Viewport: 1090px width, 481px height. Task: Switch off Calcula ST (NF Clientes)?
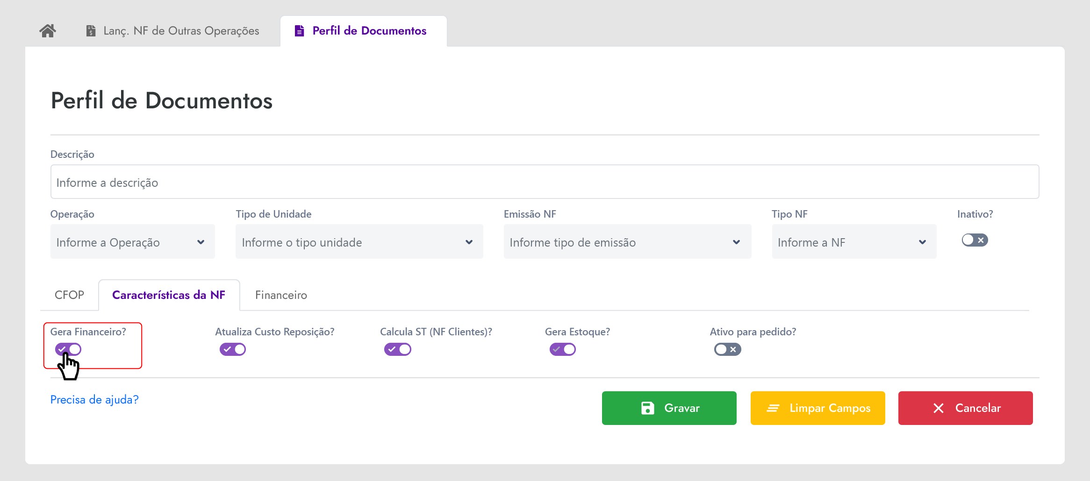[398, 349]
